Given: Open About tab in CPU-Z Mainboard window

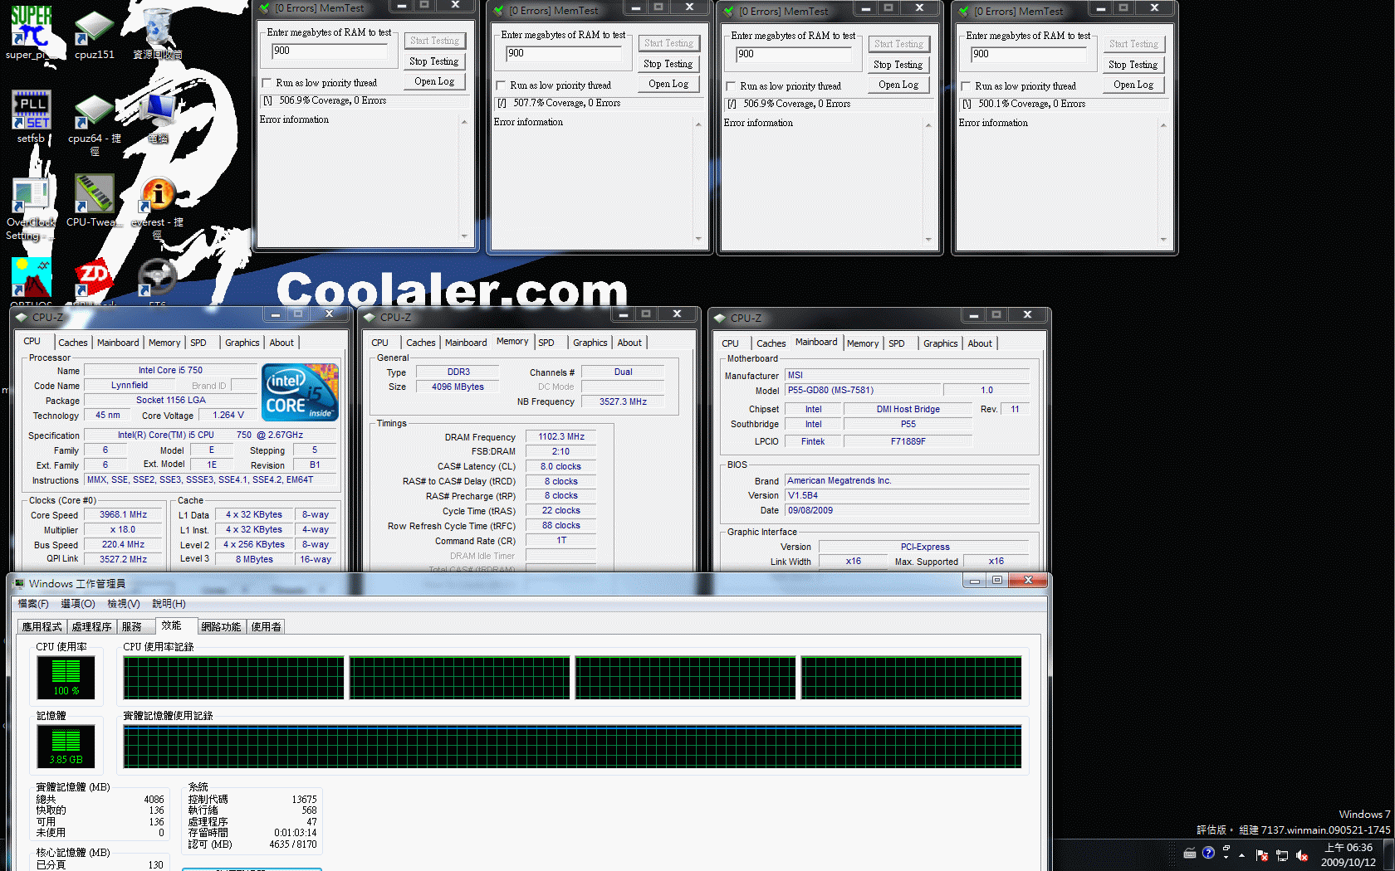Looking at the screenshot, I should 980,343.
